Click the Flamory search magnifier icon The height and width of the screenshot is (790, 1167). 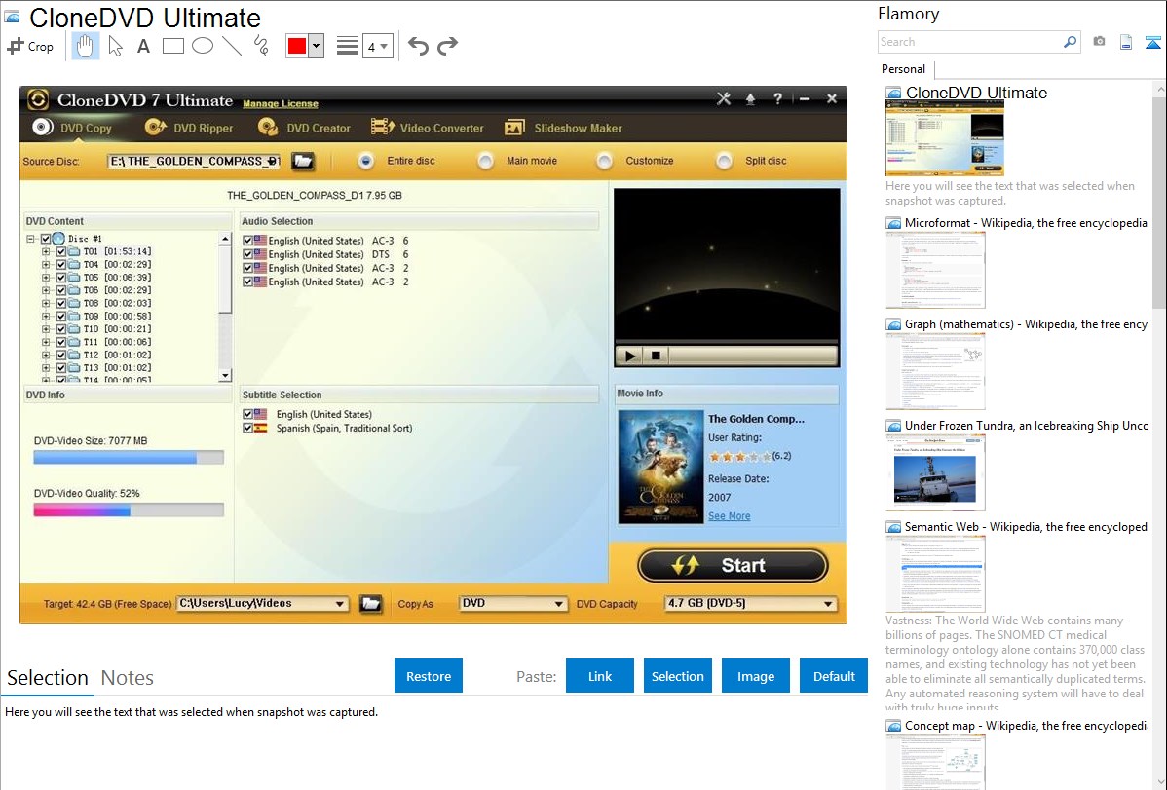point(1070,42)
